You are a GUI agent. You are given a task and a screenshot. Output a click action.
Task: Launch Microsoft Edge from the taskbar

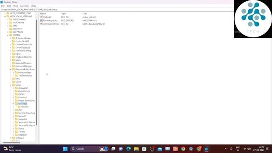[x=128, y=149]
